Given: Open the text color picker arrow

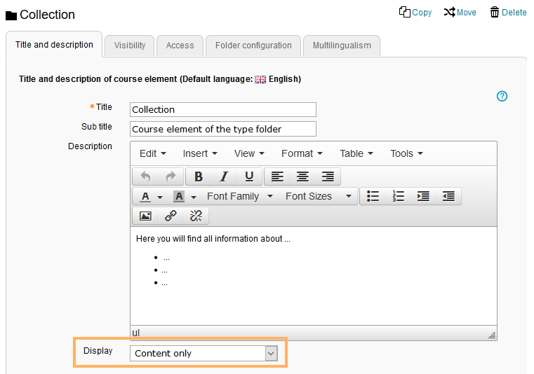Looking at the screenshot, I should point(160,197).
